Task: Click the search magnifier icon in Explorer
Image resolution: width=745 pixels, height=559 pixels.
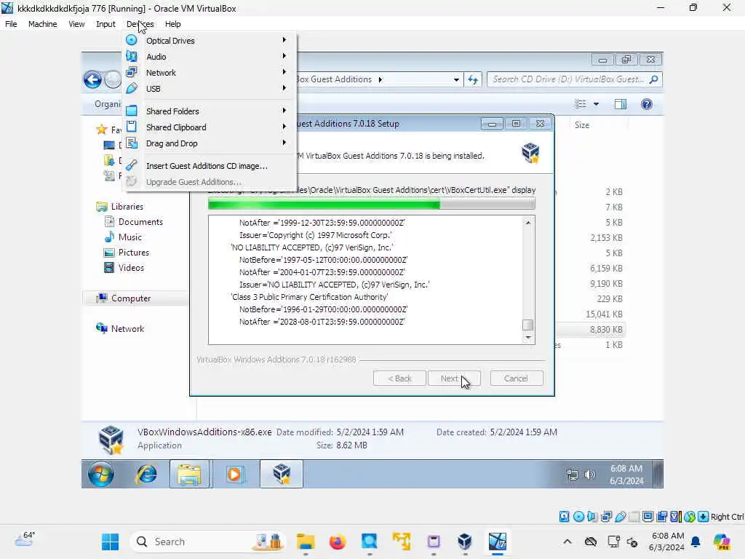Action: pyautogui.click(x=654, y=79)
